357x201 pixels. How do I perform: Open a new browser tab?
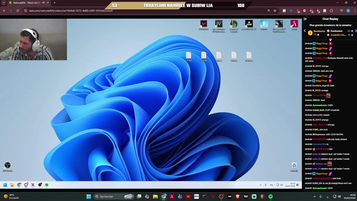[54, 3]
